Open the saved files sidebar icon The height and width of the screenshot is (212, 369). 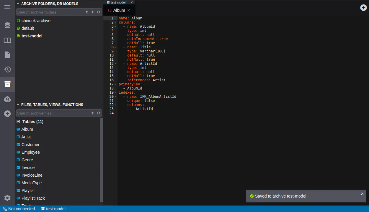point(7,55)
